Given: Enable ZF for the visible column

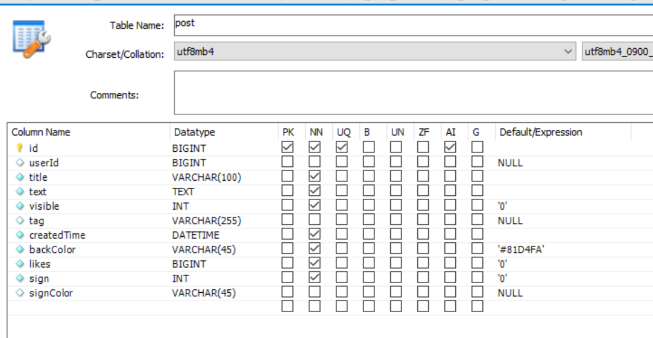Looking at the screenshot, I should coord(423,205).
